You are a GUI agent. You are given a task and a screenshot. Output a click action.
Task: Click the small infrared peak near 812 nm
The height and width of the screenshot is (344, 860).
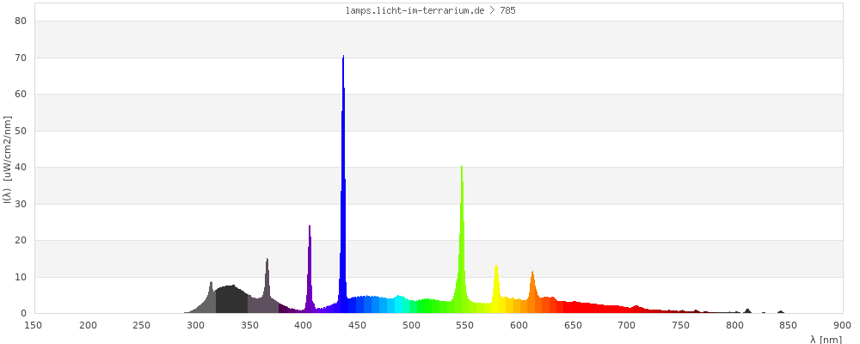[747, 311]
